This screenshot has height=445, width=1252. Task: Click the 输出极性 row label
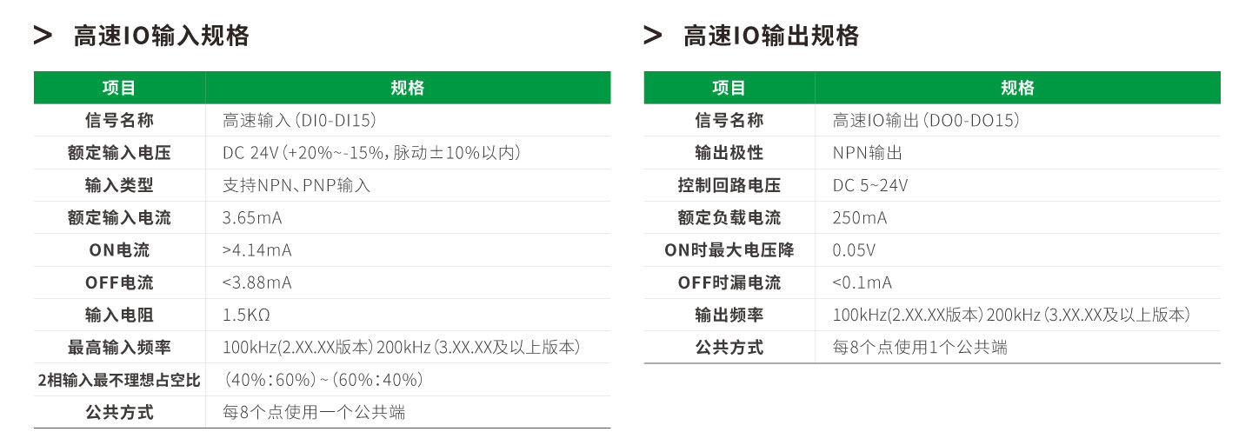click(x=729, y=153)
